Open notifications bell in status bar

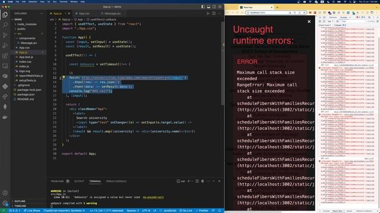click(219, 211)
